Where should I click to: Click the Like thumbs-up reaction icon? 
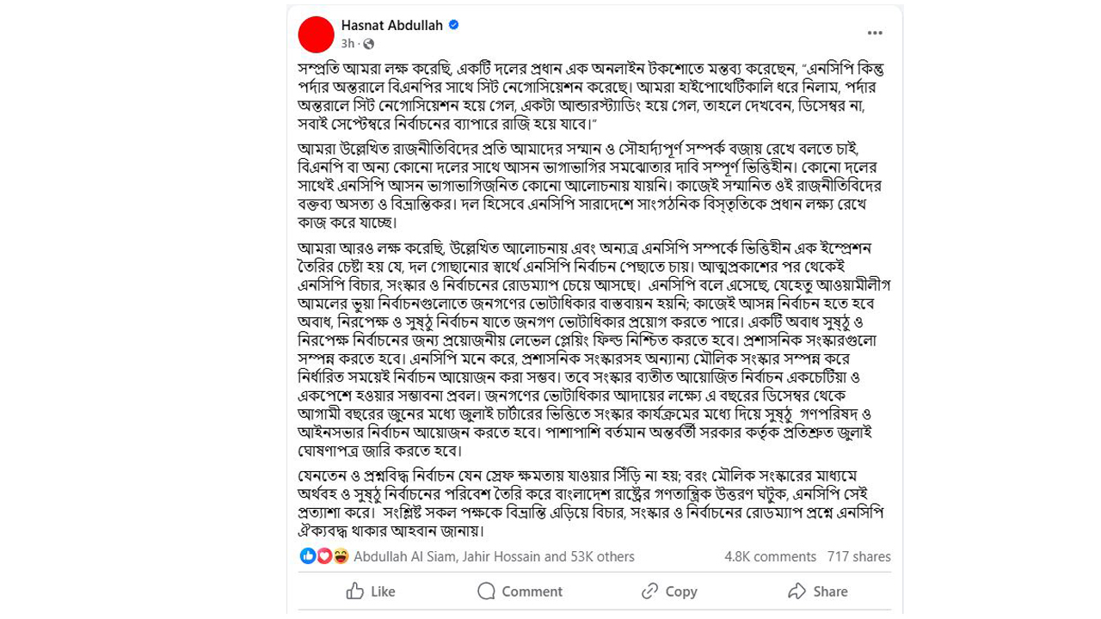pyautogui.click(x=308, y=556)
